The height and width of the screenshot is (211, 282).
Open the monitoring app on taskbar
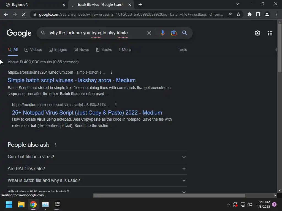pyautogui.click(x=45, y=204)
